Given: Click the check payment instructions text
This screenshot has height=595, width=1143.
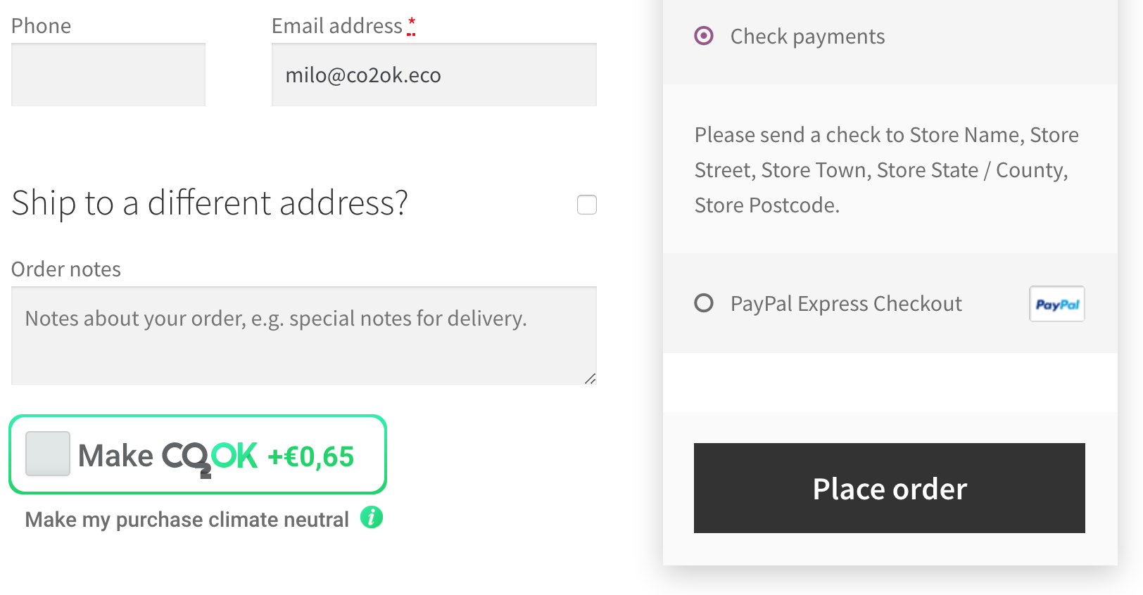Looking at the screenshot, I should coord(885,170).
